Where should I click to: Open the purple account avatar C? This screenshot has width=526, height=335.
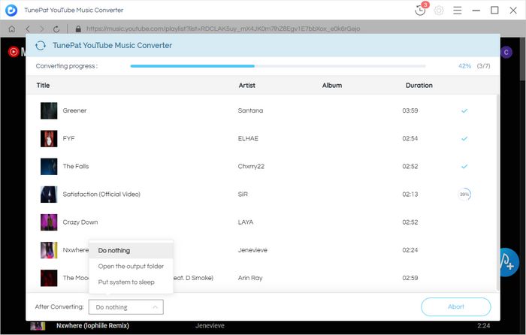point(506,52)
